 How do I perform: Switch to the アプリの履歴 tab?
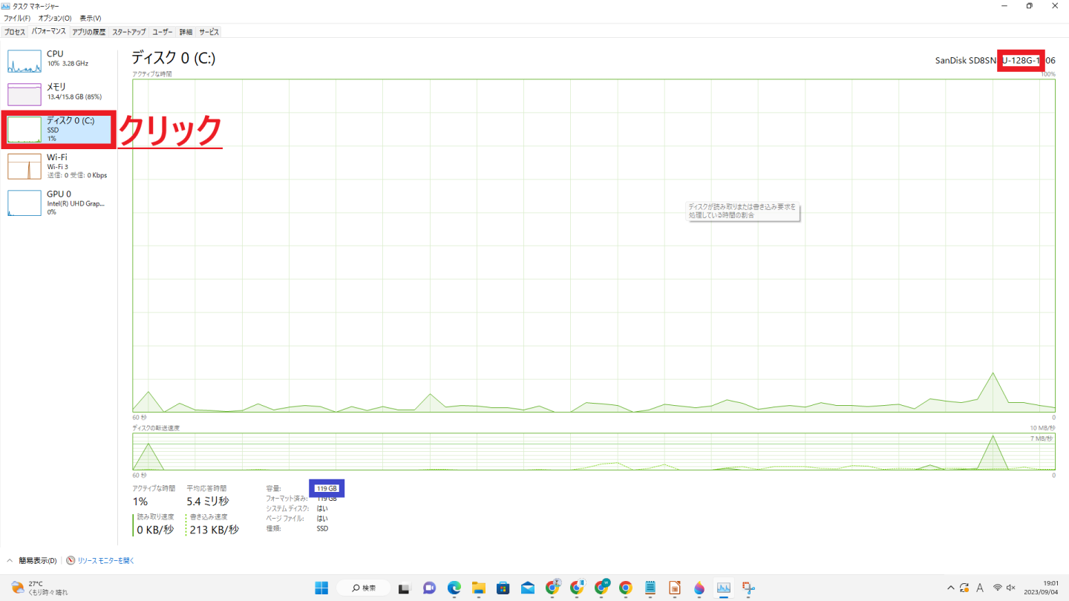pyautogui.click(x=88, y=32)
